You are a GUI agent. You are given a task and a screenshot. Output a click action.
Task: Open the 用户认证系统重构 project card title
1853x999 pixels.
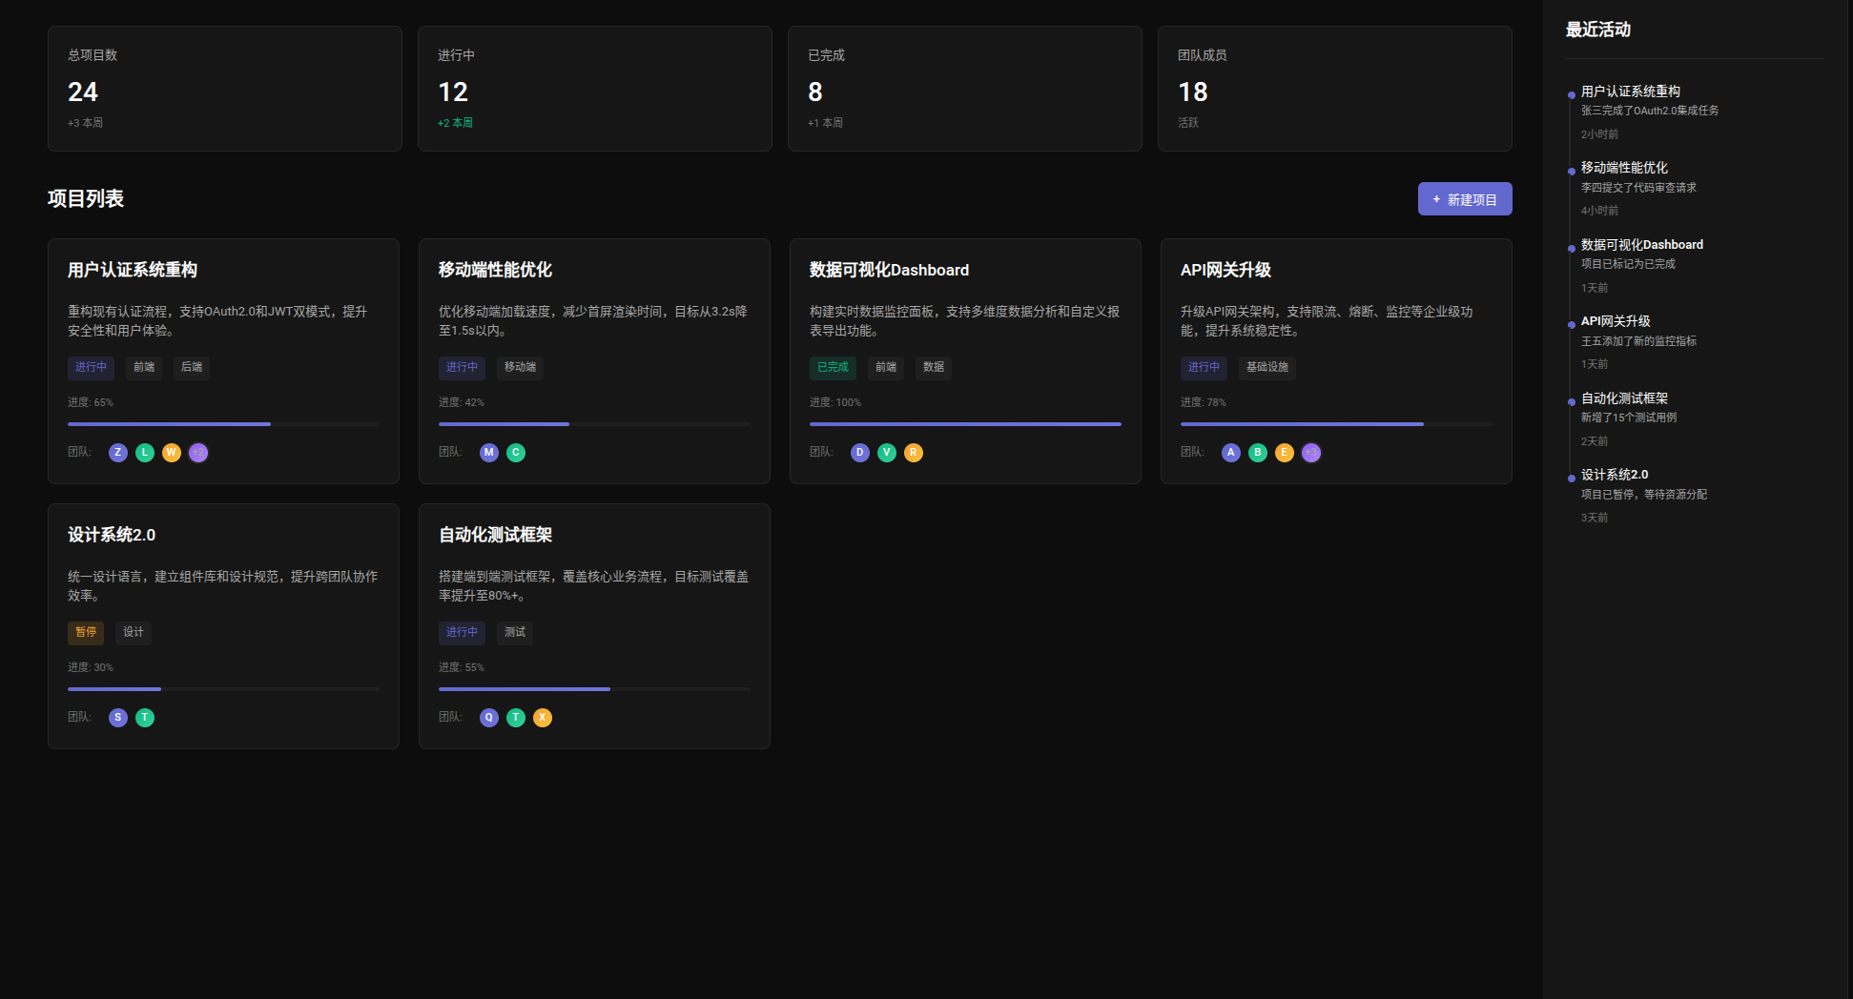point(133,270)
